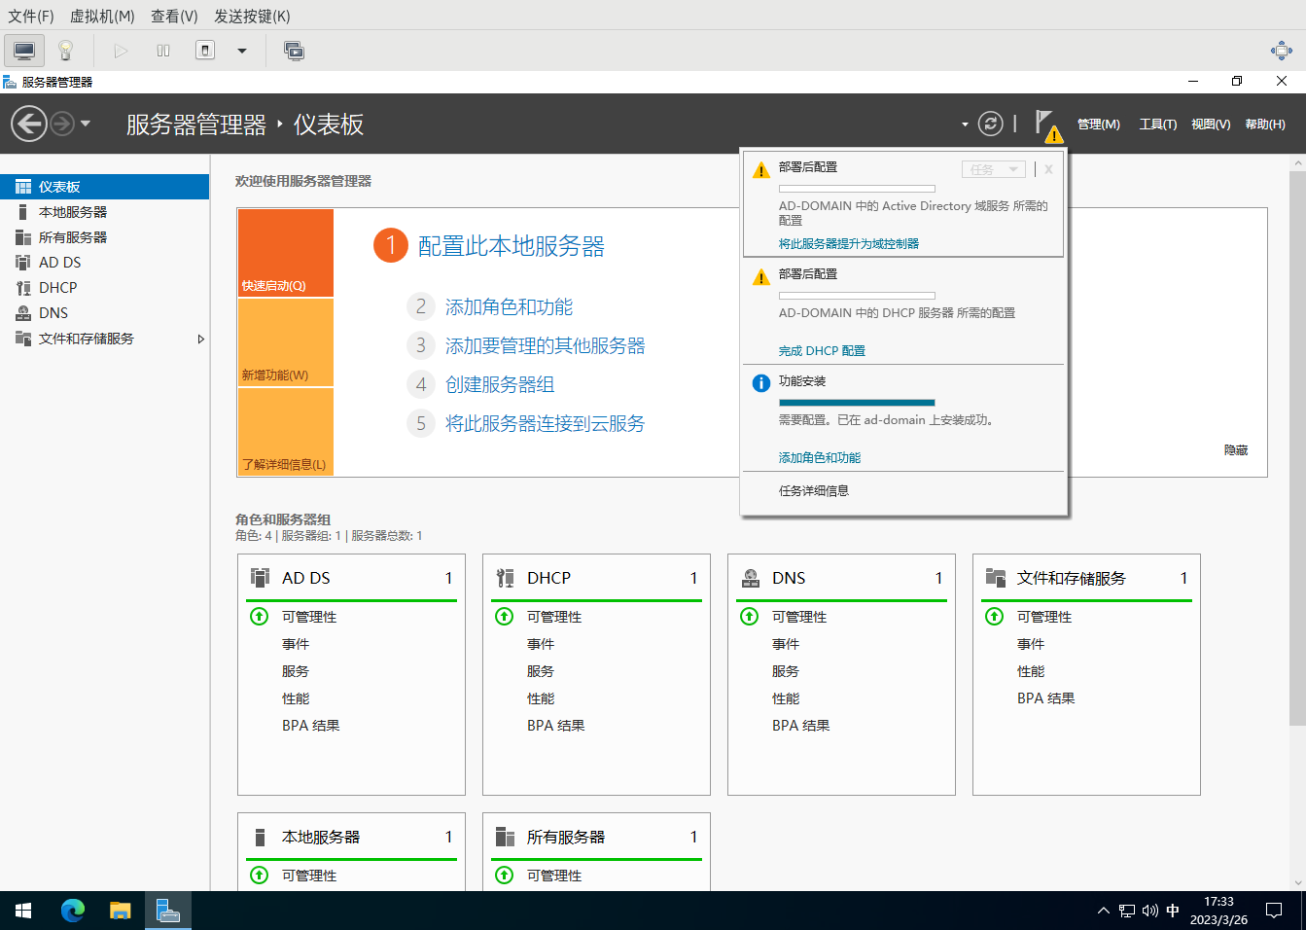Screen dimensions: 1306x930
Task: Click the DHCP role tile header
Action: [x=596, y=578]
